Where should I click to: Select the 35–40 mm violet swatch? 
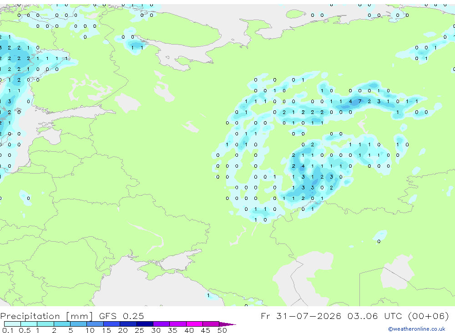(178, 324)
